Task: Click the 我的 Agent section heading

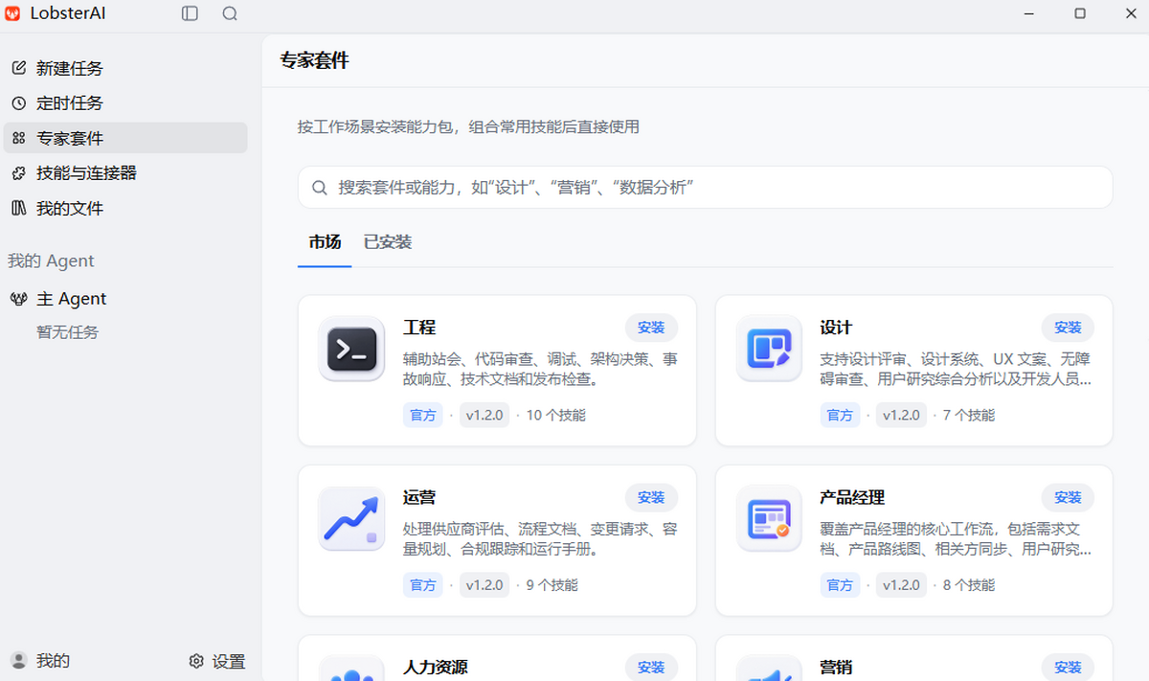Action: click(51, 261)
